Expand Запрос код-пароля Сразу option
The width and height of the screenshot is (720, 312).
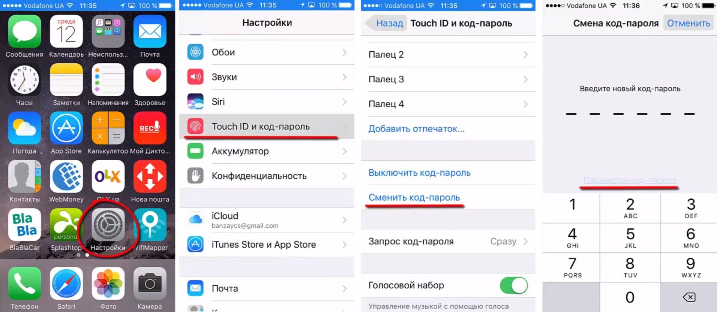coord(448,242)
